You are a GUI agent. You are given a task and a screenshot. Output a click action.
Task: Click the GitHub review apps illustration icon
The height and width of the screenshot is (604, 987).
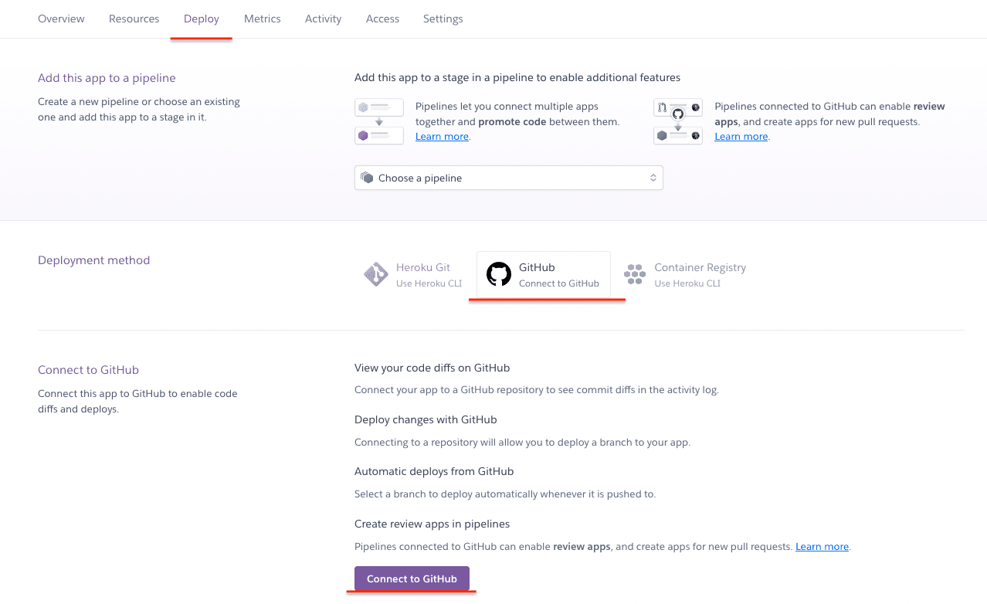point(677,120)
